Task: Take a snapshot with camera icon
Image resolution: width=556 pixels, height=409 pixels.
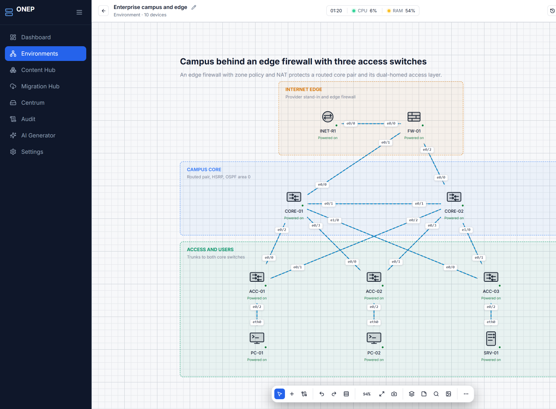Action: point(394,394)
